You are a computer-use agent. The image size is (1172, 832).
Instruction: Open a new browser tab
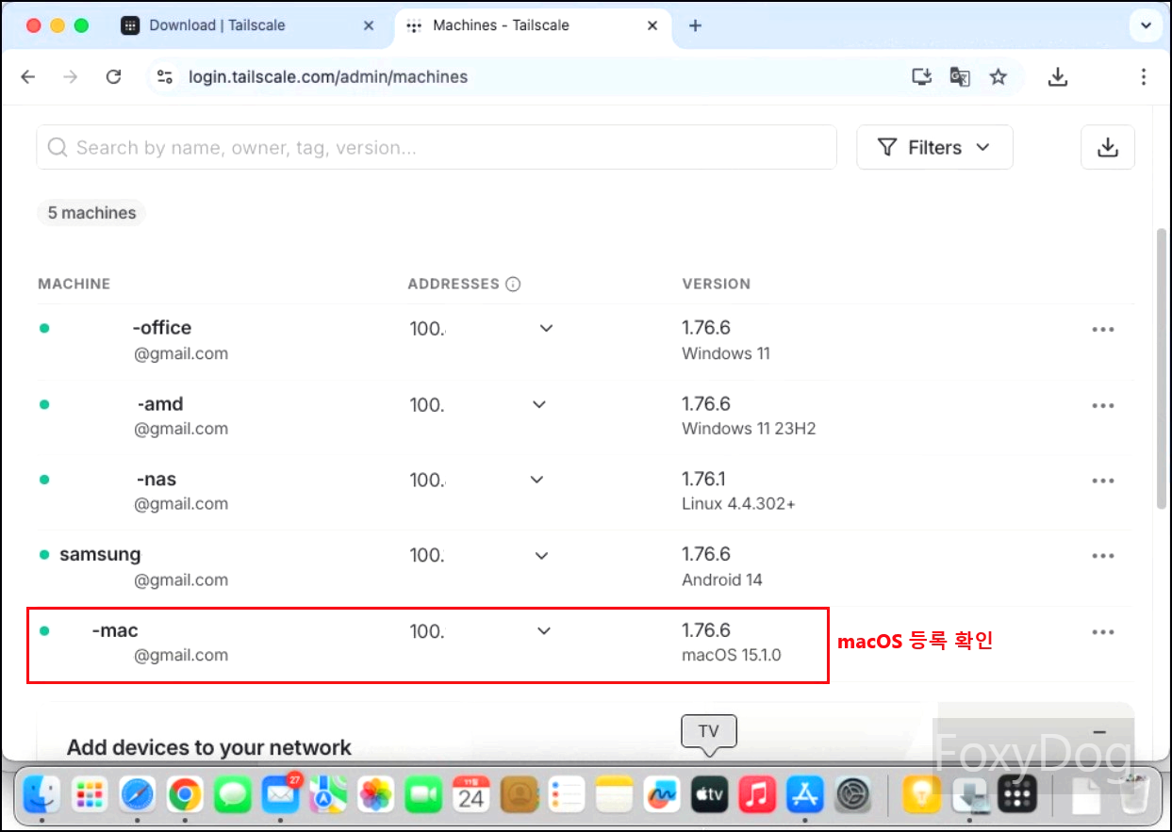tap(695, 25)
